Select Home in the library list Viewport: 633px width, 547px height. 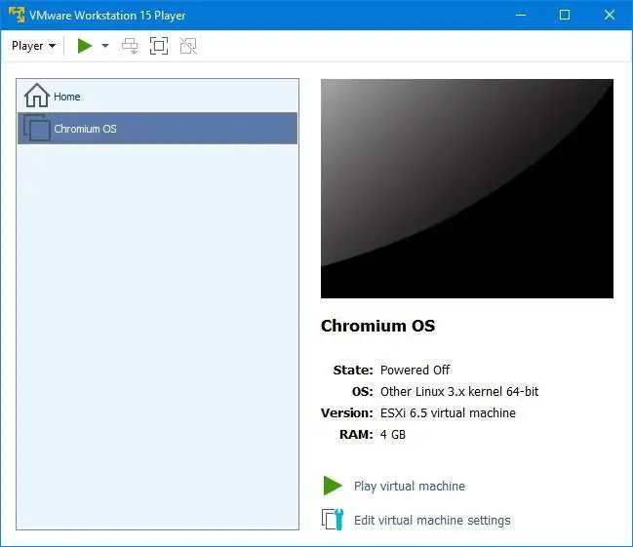157,97
